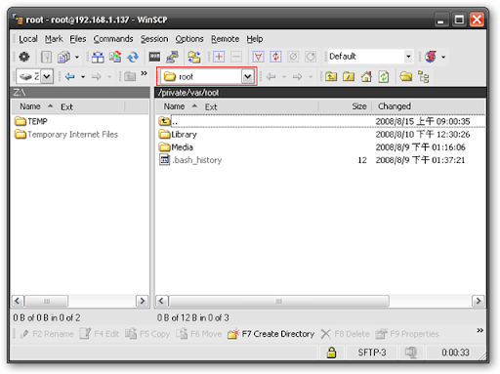Click the remote Root Directory icon
The image size is (500, 374).
(349, 77)
